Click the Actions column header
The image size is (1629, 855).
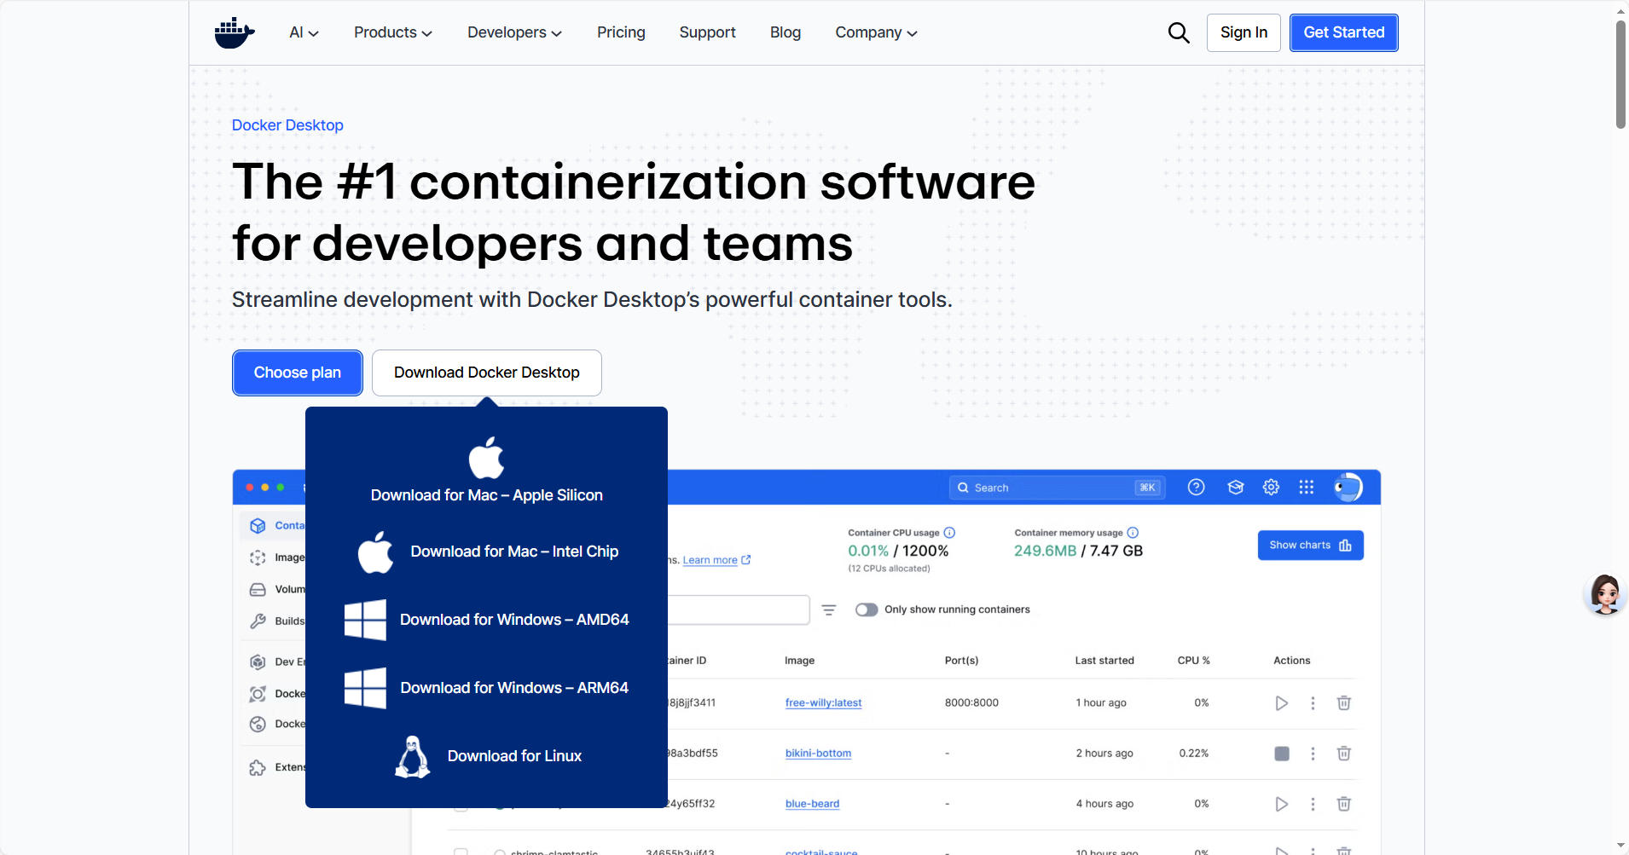click(x=1291, y=661)
